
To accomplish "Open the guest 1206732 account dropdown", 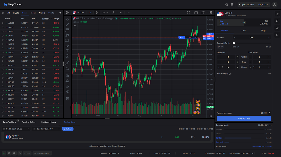I will 253,5.
